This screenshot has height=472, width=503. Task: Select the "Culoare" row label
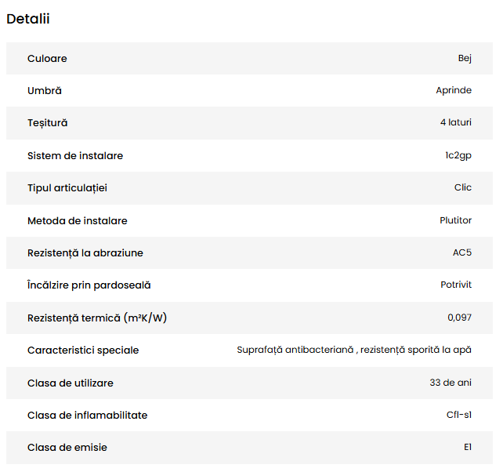pos(47,59)
